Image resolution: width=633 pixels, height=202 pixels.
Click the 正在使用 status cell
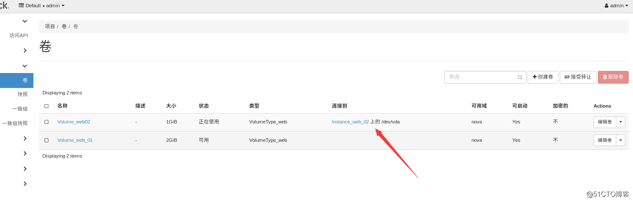point(209,122)
